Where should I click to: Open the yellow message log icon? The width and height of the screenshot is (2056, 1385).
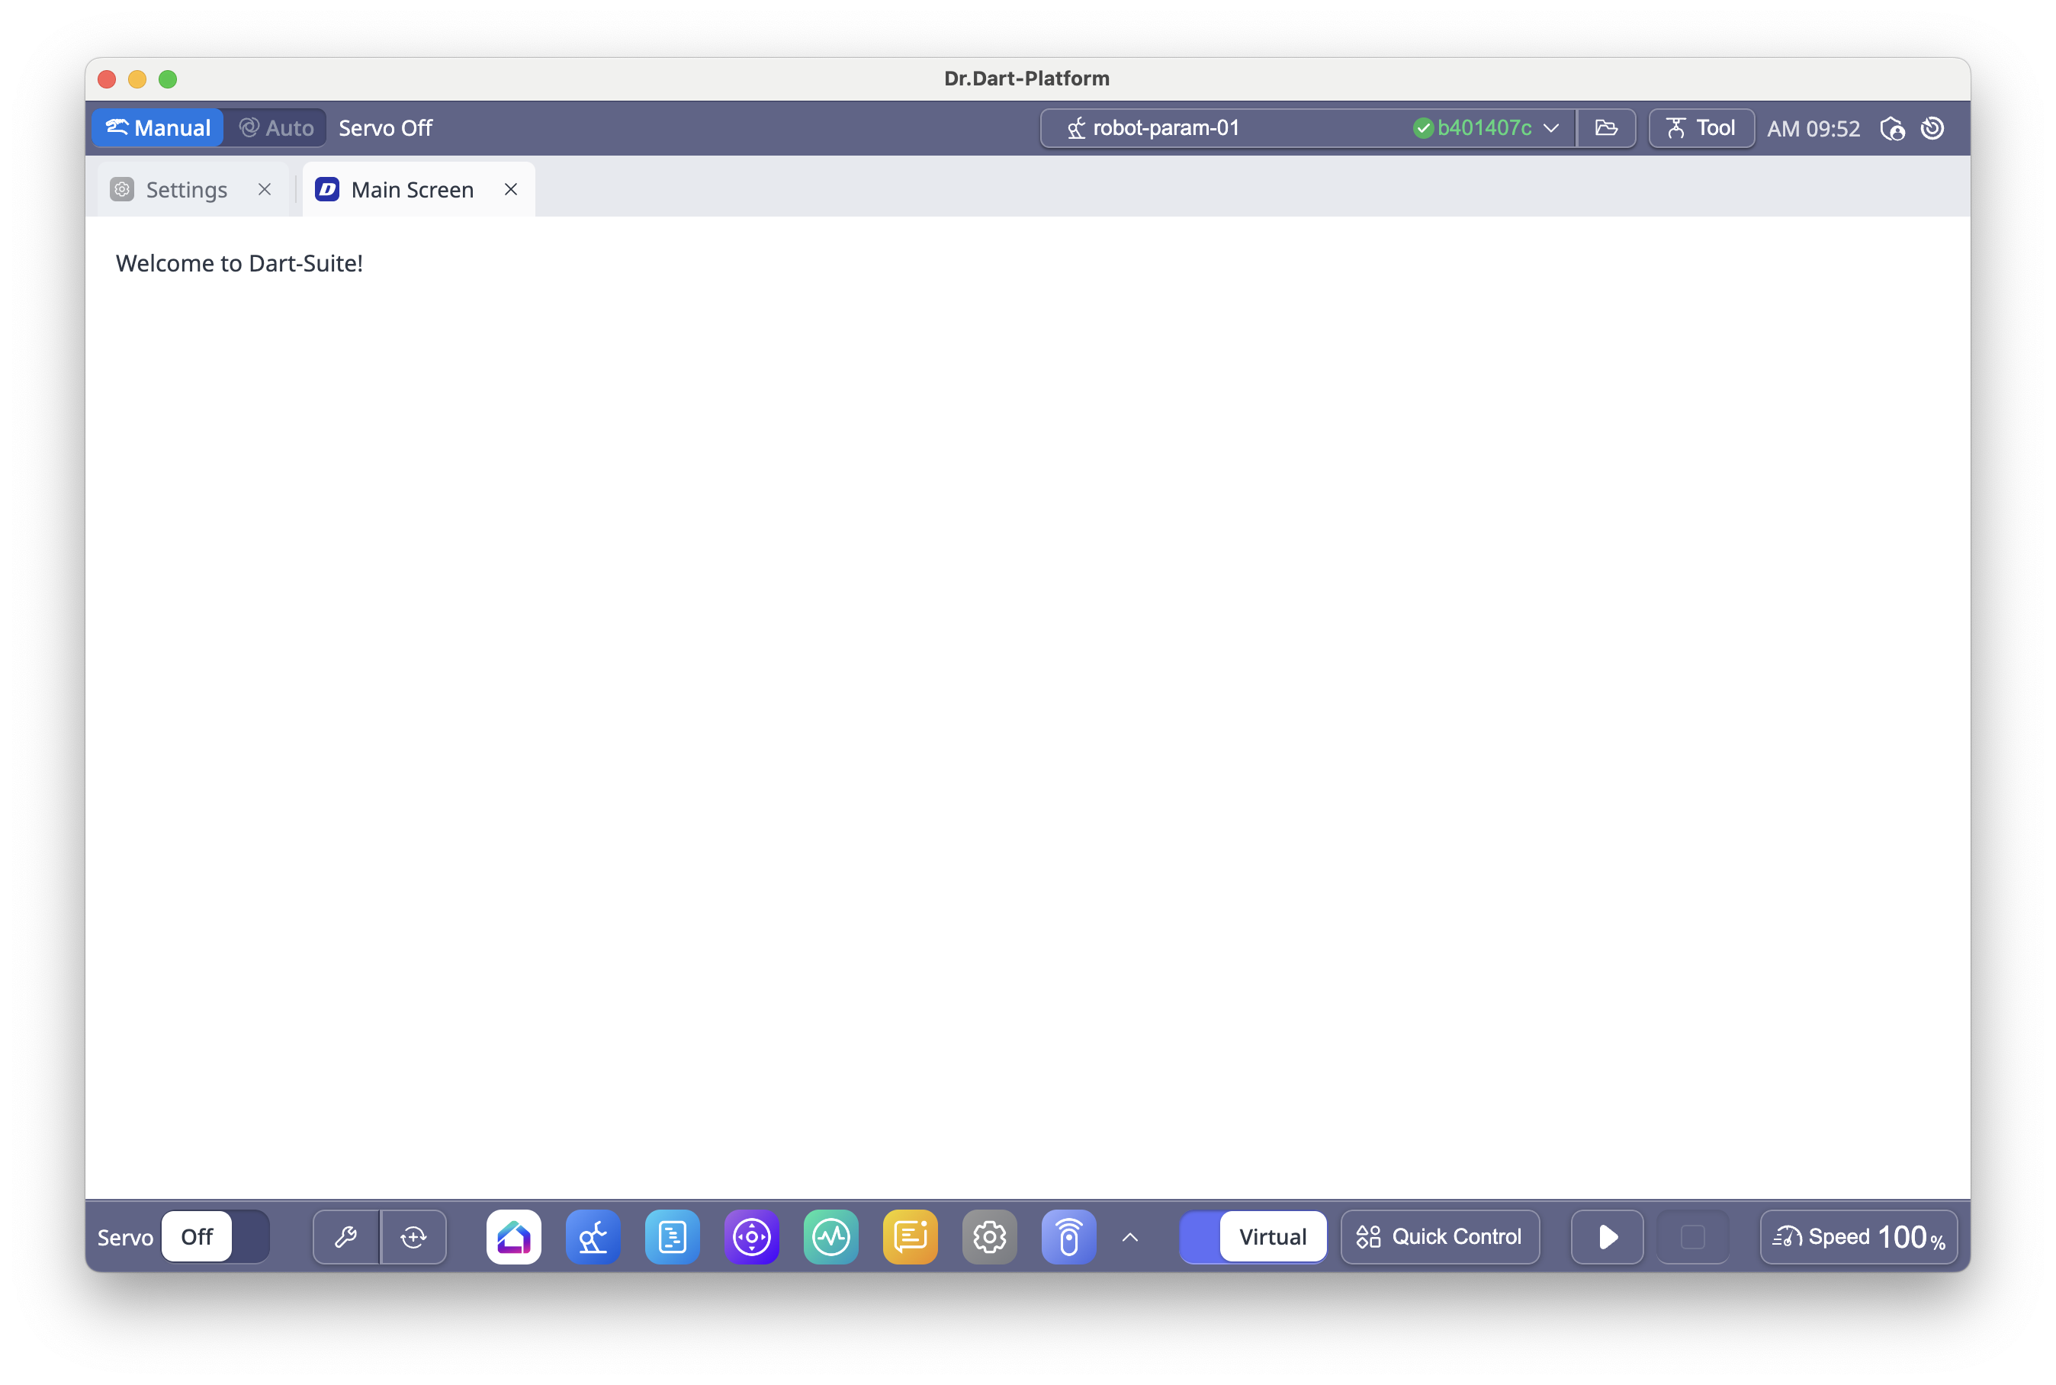pos(910,1236)
